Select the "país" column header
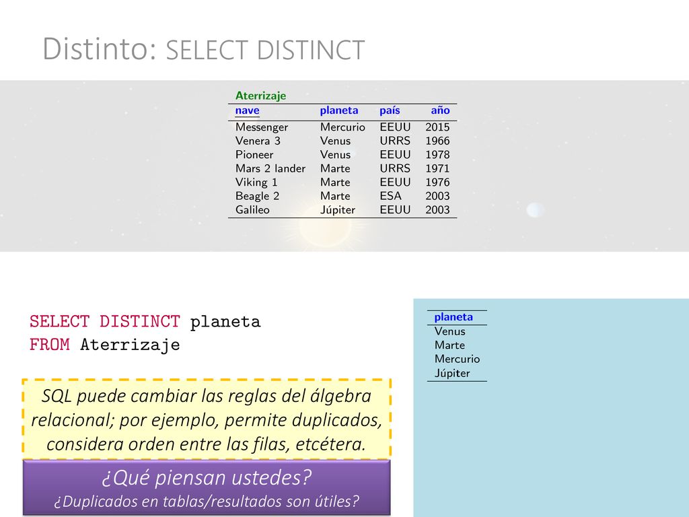The image size is (689, 517). click(x=390, y=110)
